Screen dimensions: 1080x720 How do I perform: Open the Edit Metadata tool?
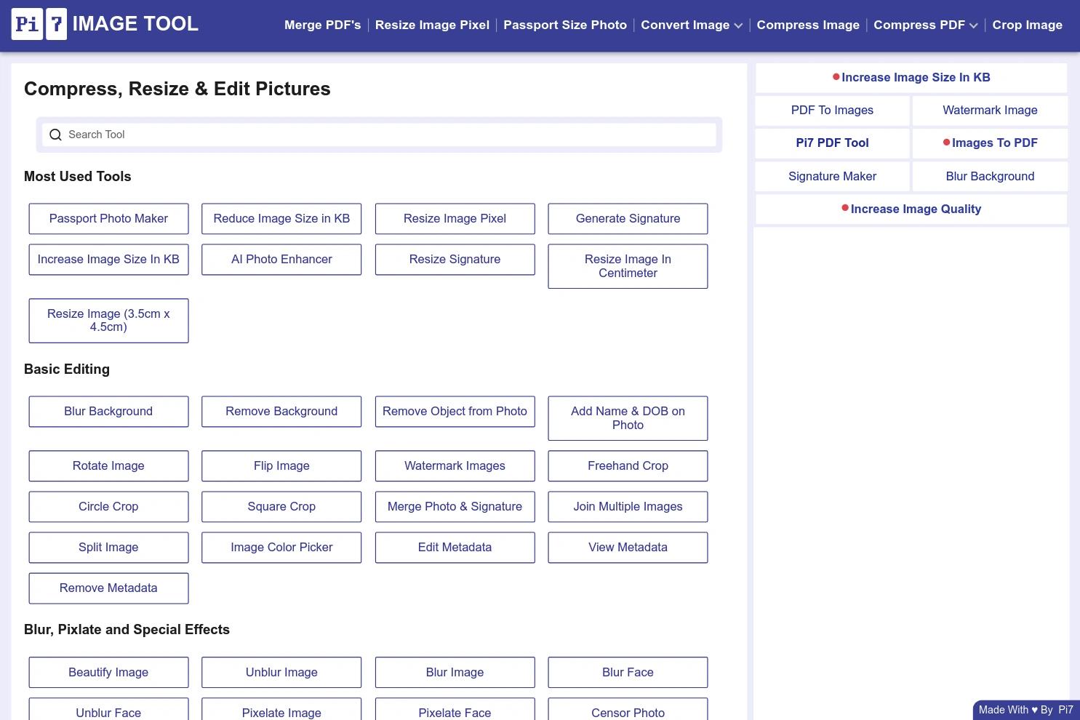pos(455,547)
